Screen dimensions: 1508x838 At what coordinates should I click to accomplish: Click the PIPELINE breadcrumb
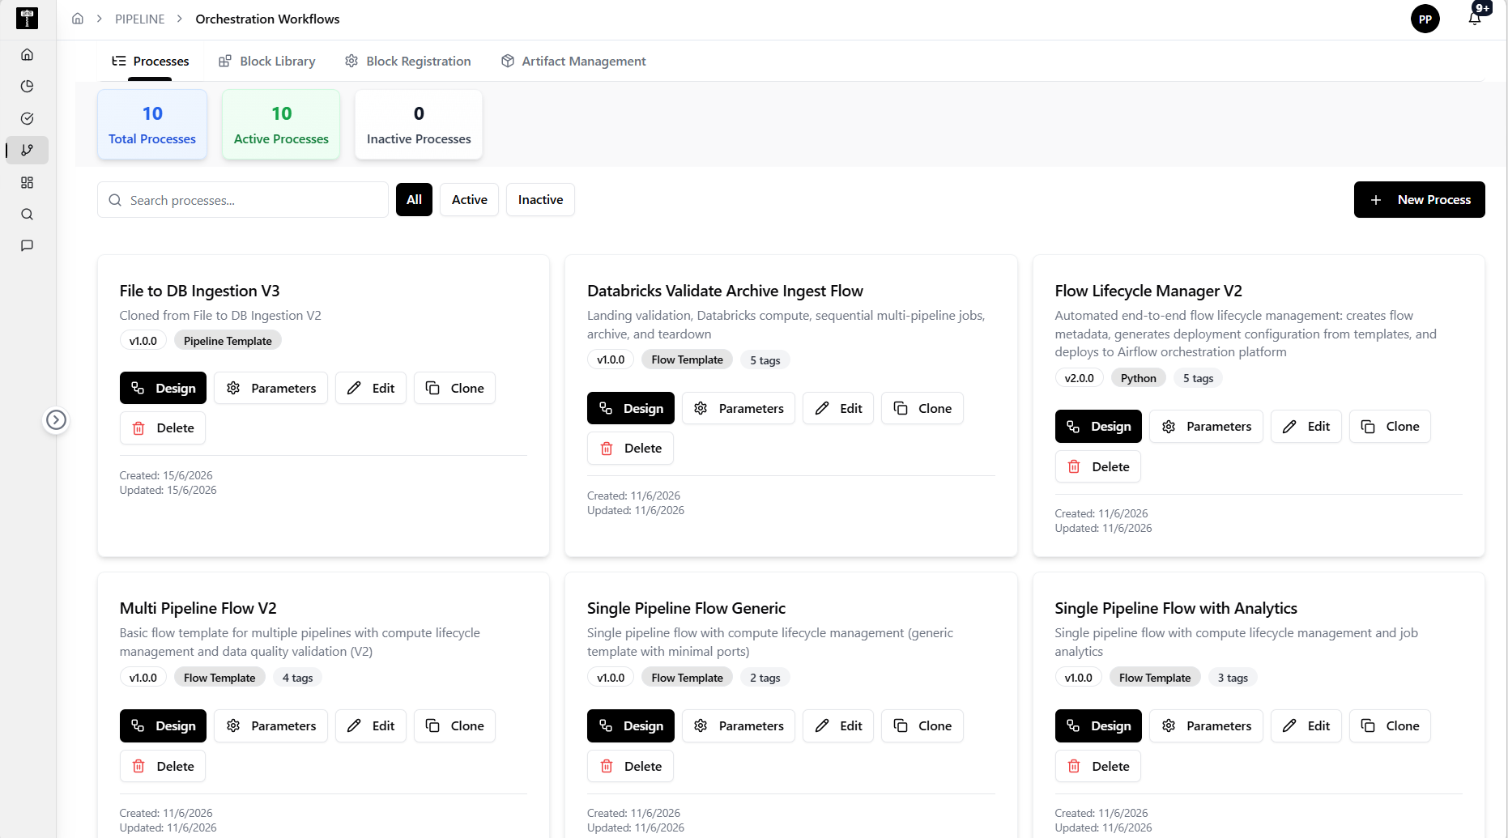[x=139, y=19]
